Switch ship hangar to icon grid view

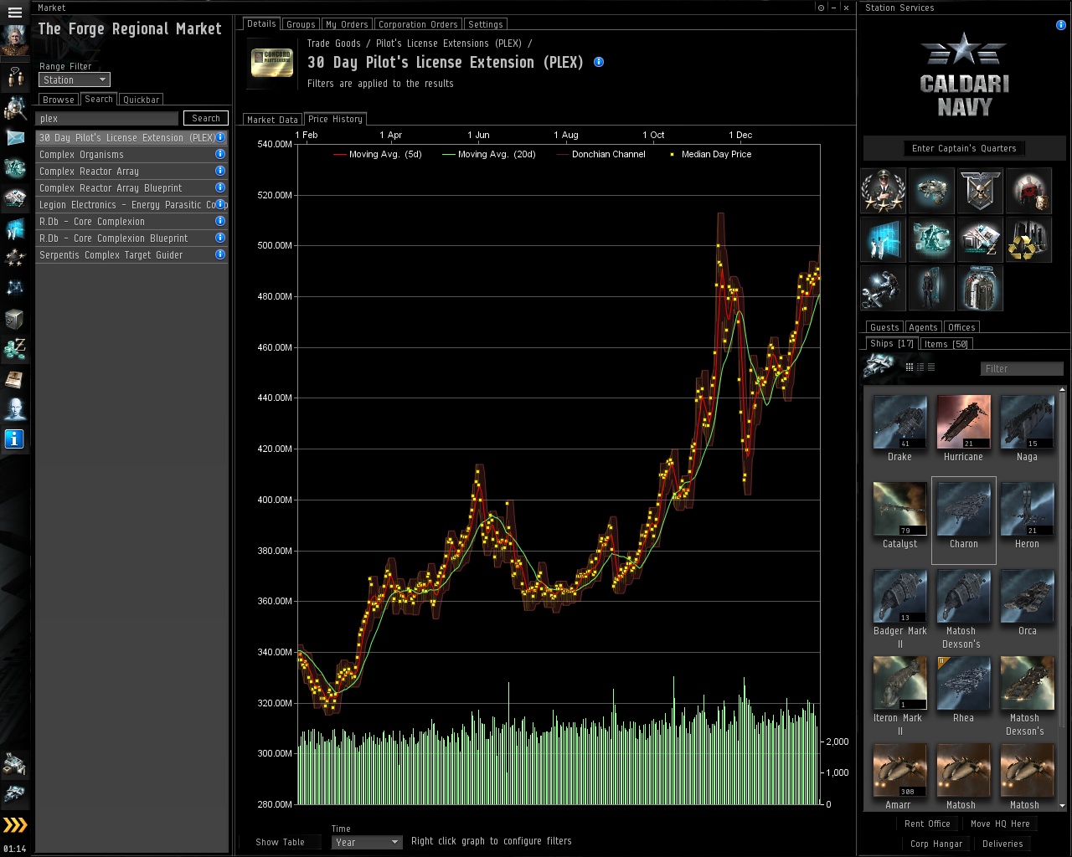point(910,367)
